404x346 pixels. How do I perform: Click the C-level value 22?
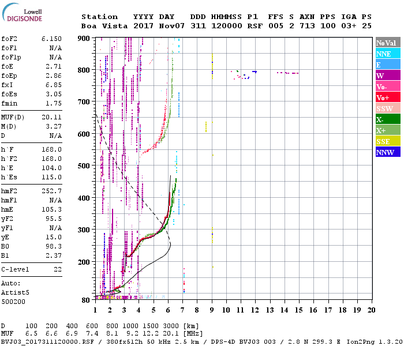point(58,269)
